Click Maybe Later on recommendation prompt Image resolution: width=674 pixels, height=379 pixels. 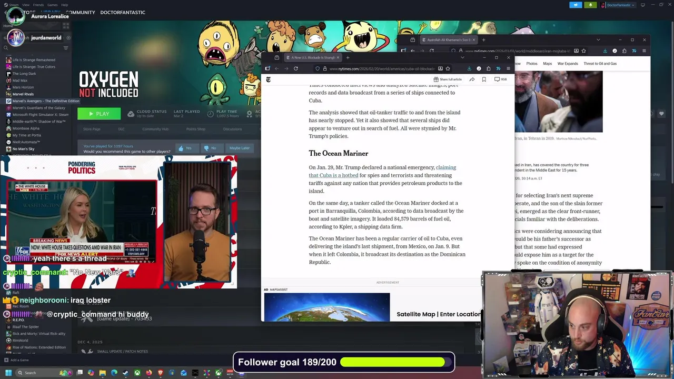point(239,148)
